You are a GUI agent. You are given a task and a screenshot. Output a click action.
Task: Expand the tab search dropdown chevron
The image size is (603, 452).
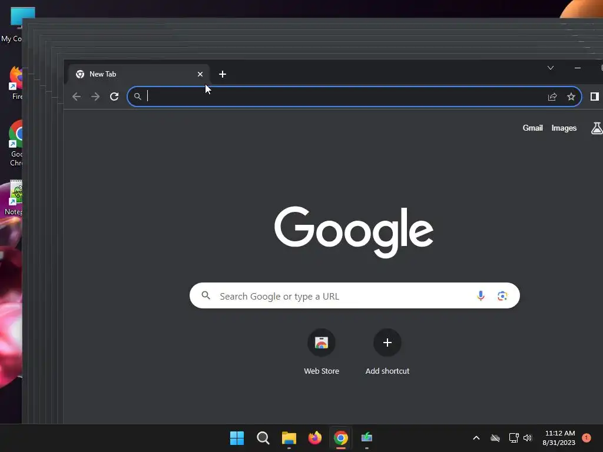tap(551, 68)
